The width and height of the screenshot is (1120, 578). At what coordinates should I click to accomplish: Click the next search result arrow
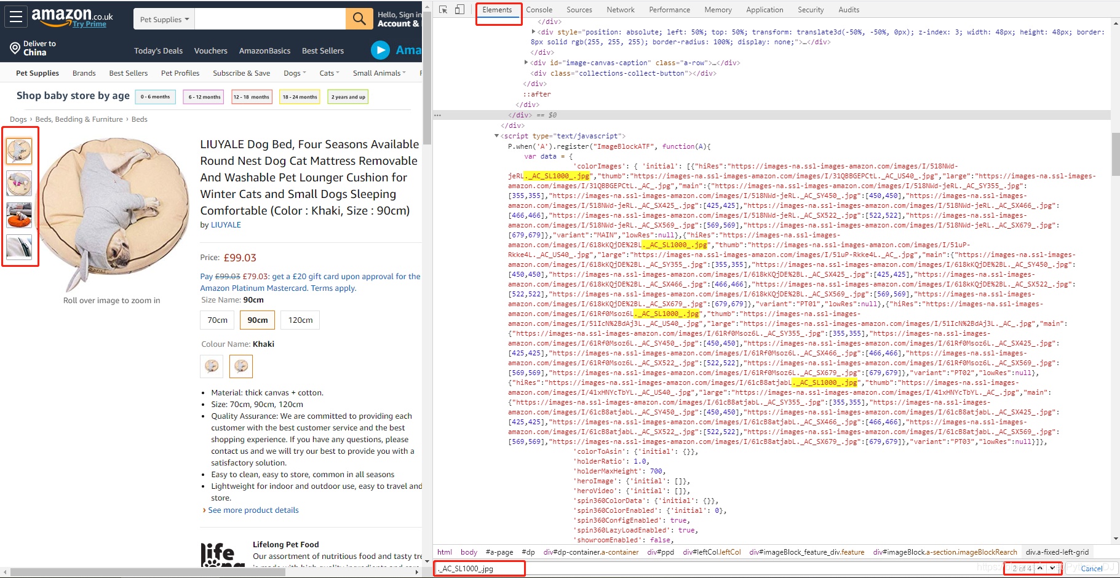point(1052,568)
